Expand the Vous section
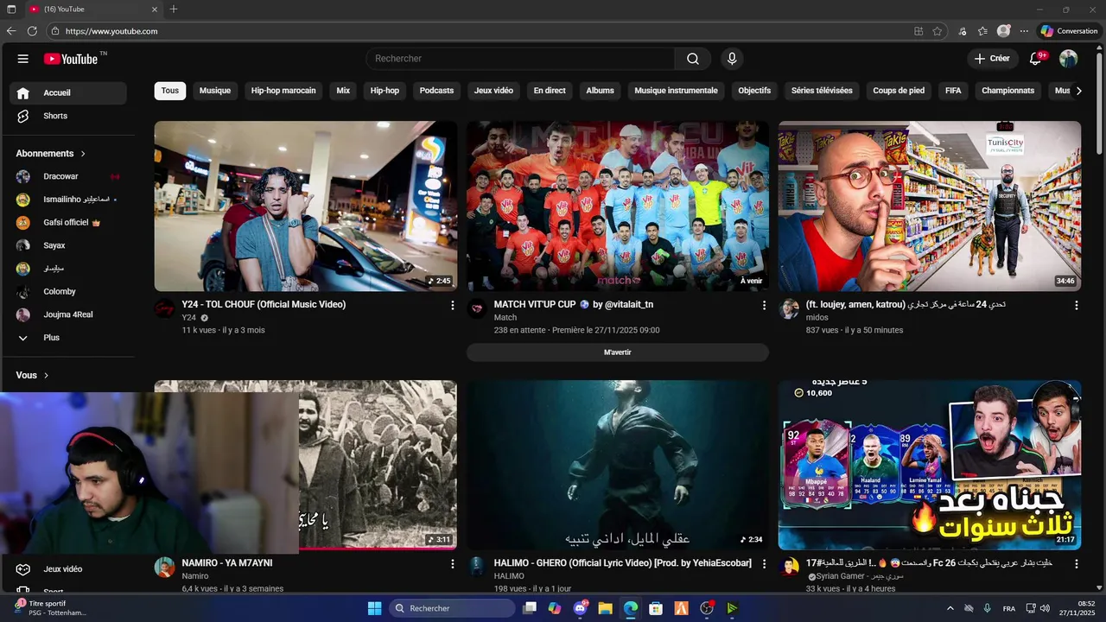 pos(33,376)
